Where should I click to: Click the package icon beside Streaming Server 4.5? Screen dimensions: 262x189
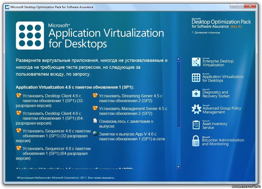[95, 96]
